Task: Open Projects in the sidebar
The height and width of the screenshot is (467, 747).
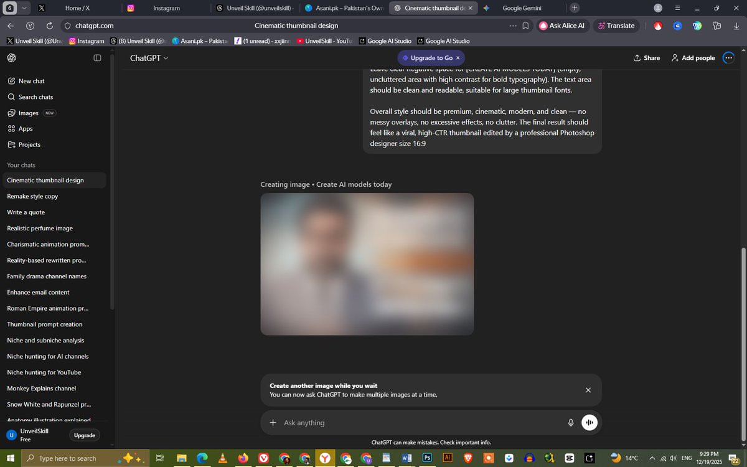Action: pyautogui.click(x=24, y=144)
